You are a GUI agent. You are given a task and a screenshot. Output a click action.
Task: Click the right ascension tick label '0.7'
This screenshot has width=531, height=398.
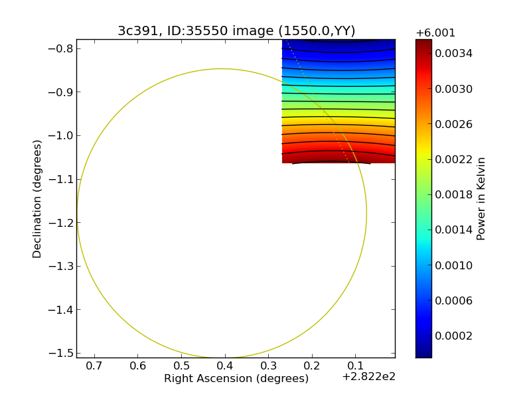click(94, 366)
